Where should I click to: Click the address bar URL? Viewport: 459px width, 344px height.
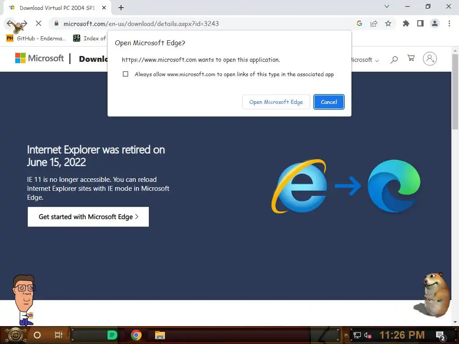[x=141, y=24]
